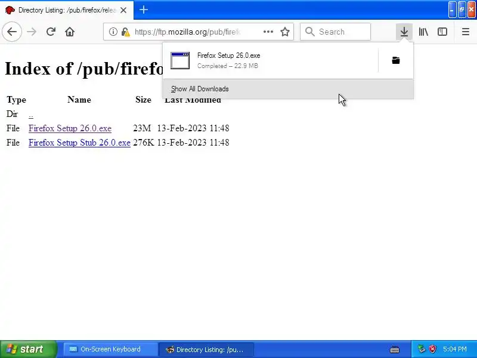Image resolution: width=477 pixels, height=358 pixels.
Task: Go to the home page icon
Action: pyautogui.click(x=70, y=32)
